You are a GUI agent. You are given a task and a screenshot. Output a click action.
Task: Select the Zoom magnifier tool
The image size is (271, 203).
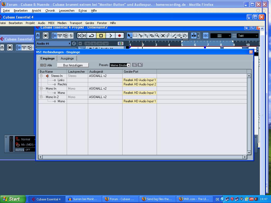coord(157,36)
